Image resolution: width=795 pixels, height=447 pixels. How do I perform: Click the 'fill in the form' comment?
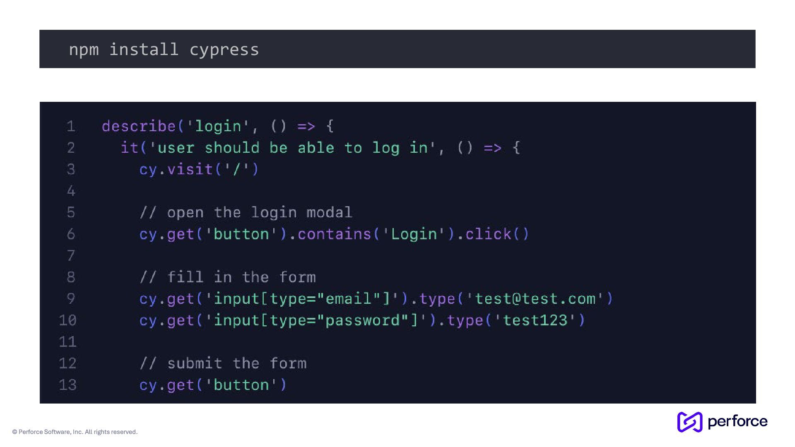coord(227,277)
